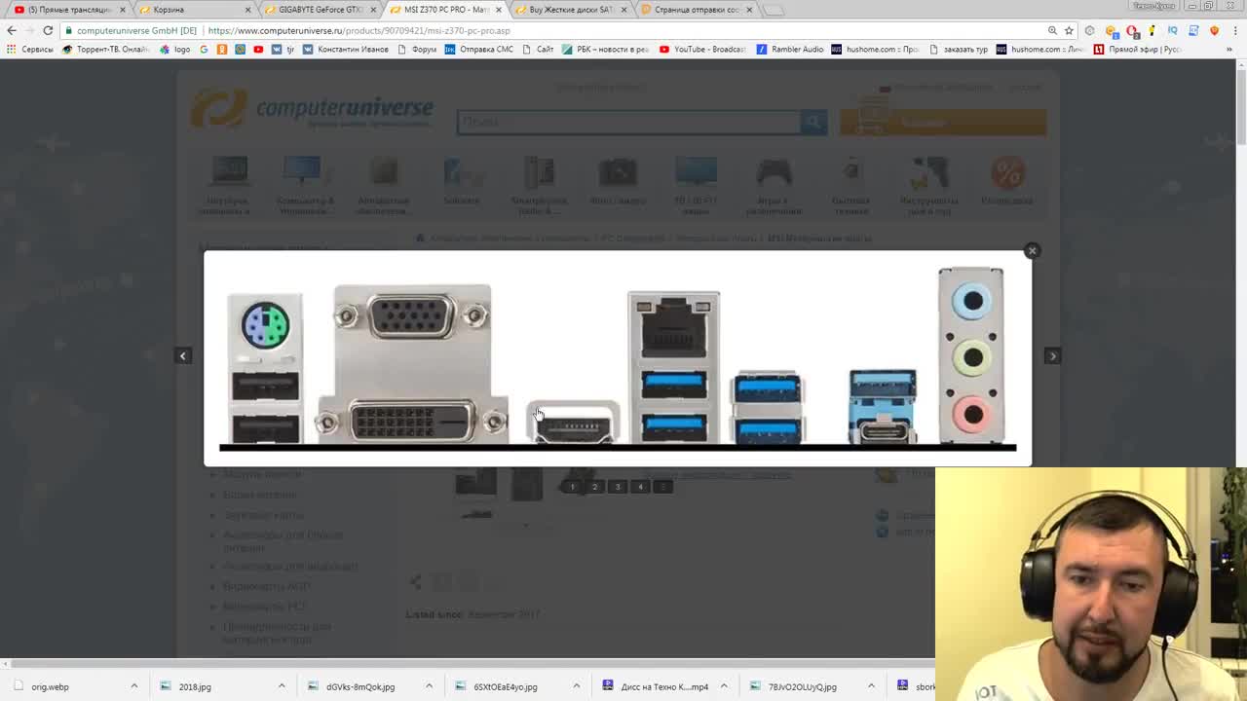Show the previous image in the lightbox
This screenshot has height=701, width=1247.
point(182,356)
